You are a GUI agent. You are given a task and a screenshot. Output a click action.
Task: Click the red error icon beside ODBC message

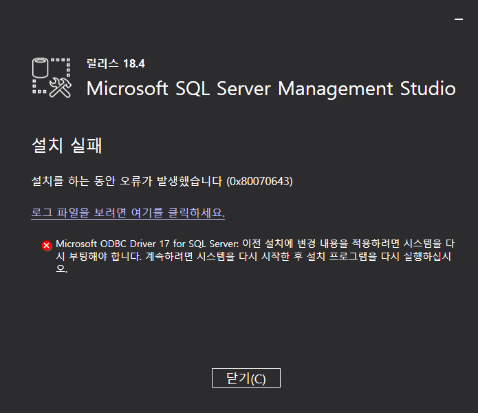click(x=47, y=246)
